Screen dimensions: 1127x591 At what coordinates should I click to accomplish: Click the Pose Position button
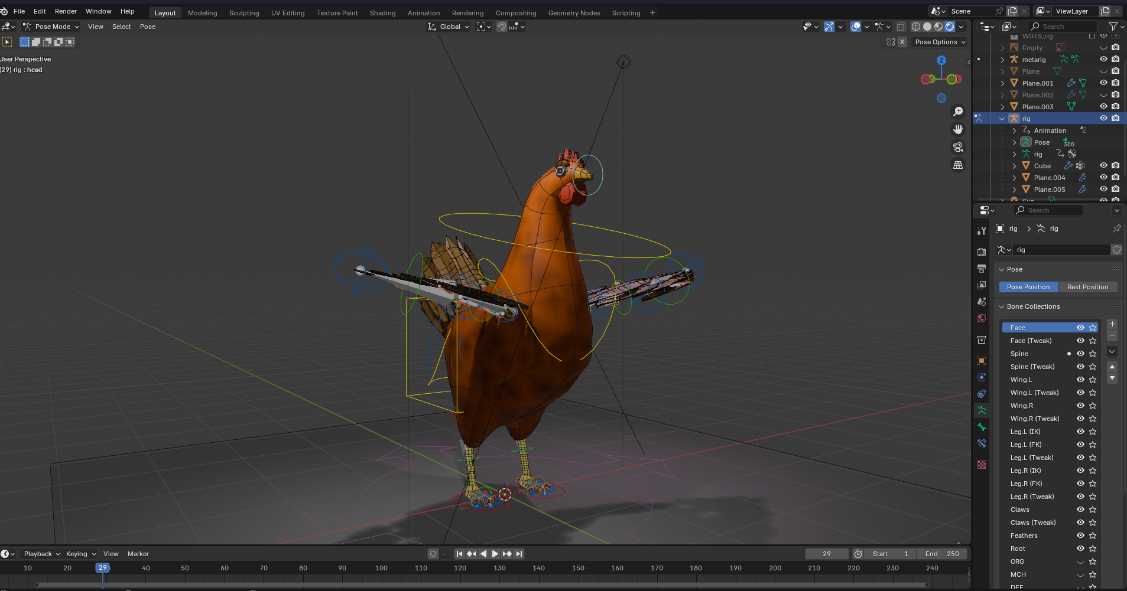point(1028,287)
